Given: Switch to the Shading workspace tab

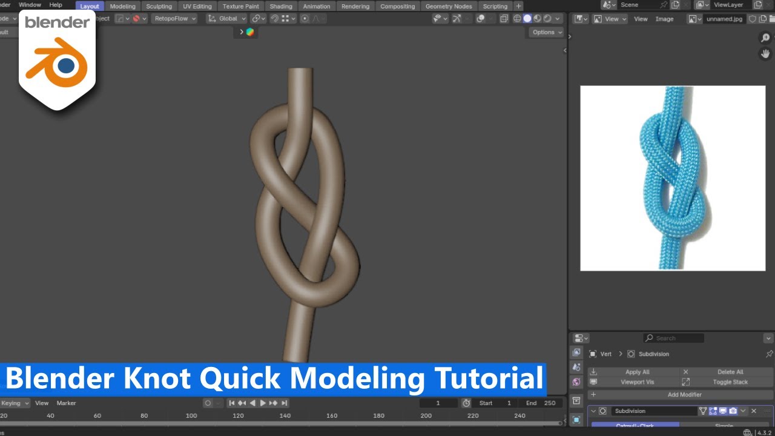Looking at the screenshot, I should 281,6.
